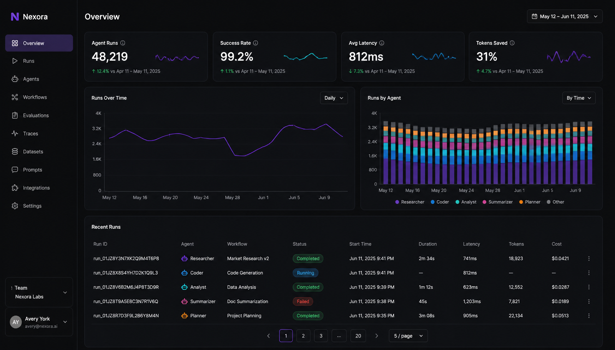Click the calendar icon in date range picker
615x350 pixels.
tap(534, 17)
